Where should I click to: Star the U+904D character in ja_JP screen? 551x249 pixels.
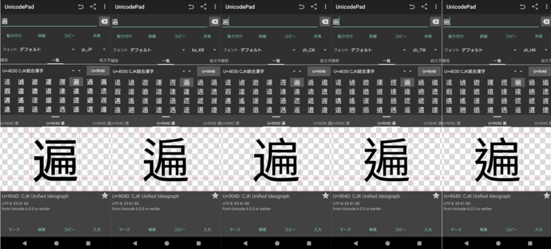[x=105, y=196]
